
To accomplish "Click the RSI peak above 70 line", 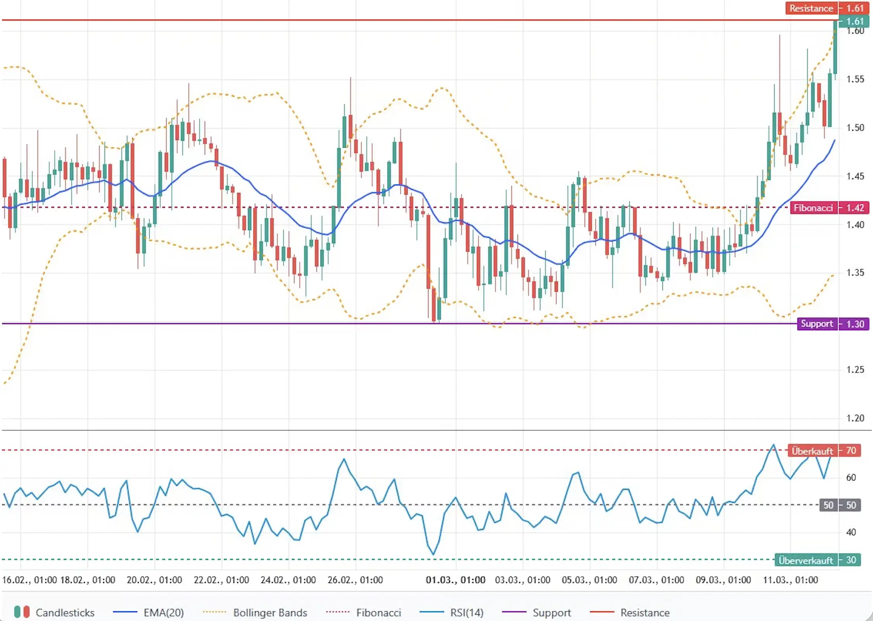I will click(x=774, y=445).
